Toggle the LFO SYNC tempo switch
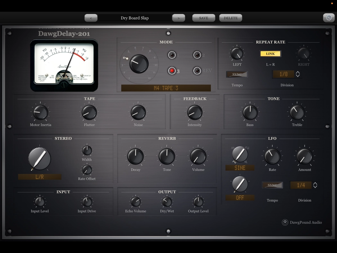 [272, 185]
